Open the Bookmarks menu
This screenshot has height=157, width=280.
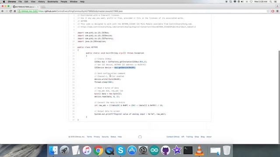click(52, 2)
